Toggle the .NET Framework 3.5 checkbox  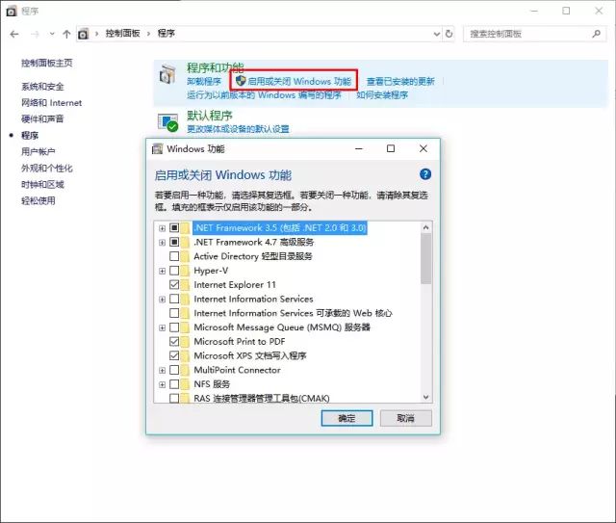(174, 227)
